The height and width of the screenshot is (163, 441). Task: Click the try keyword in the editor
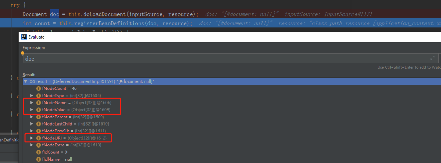pyautogui.click(x=15, y=5)
